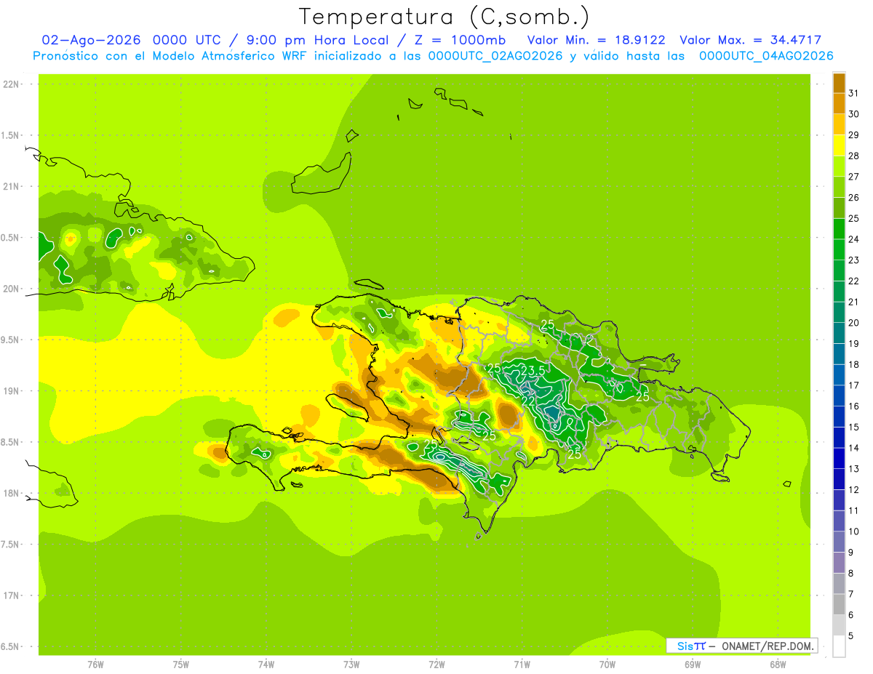Click the '76W' longitude axis label

coord(95,665)
